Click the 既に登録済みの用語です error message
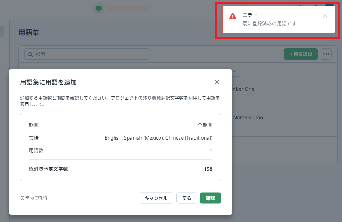Screen dimensions: 342x222 coord(269,23)
